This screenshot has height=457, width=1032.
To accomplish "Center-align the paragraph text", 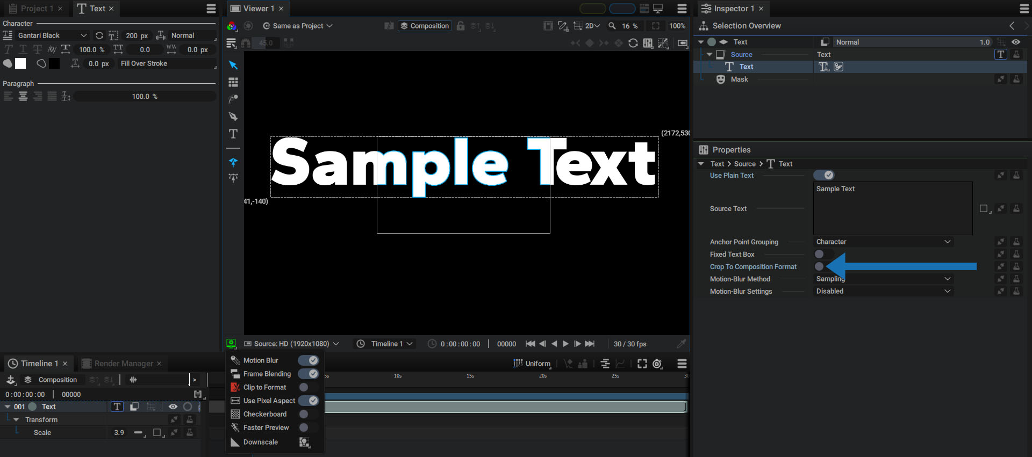I will 23,97.
